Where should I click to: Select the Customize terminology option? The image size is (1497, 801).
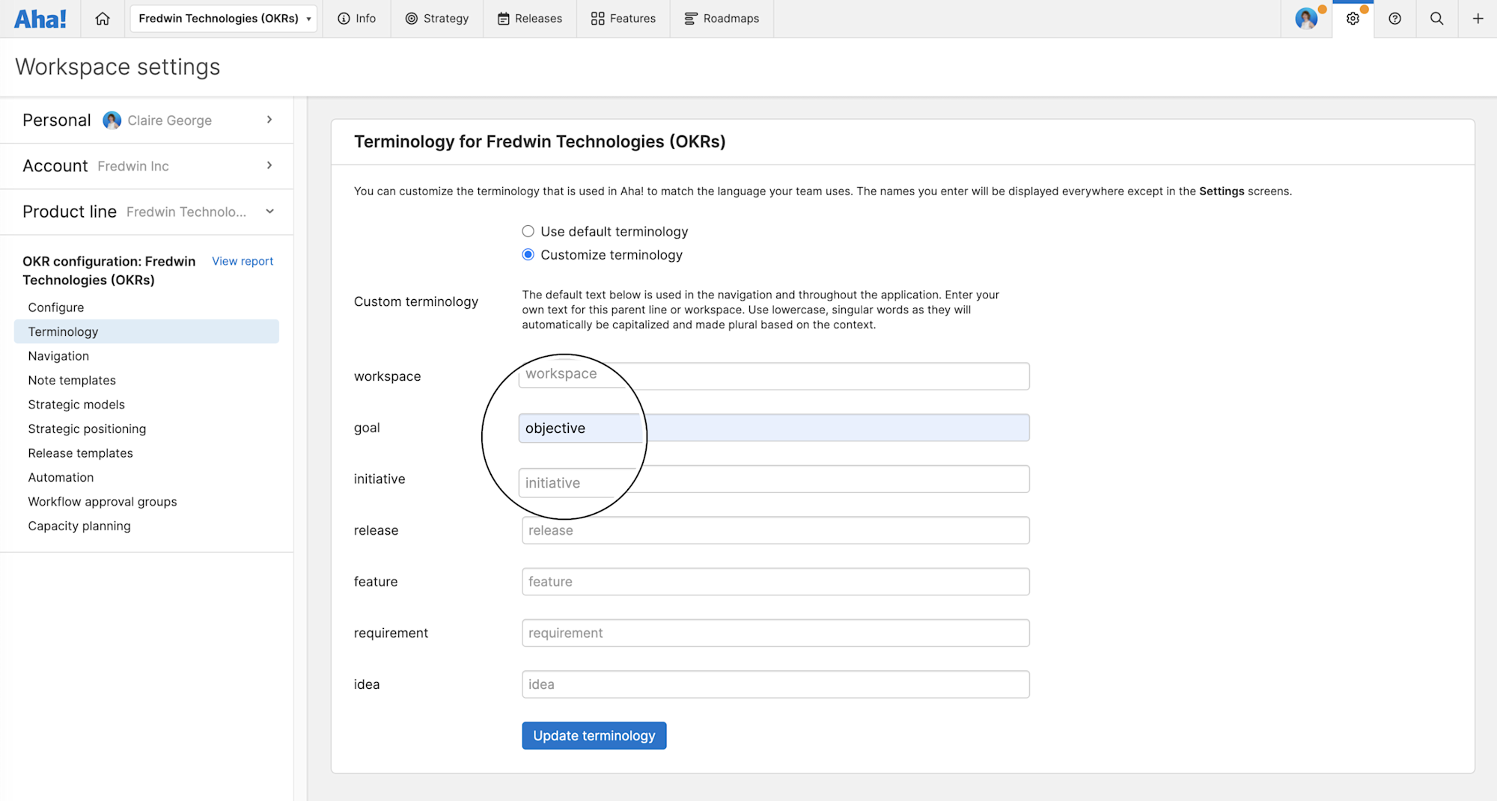pos(528,254)
